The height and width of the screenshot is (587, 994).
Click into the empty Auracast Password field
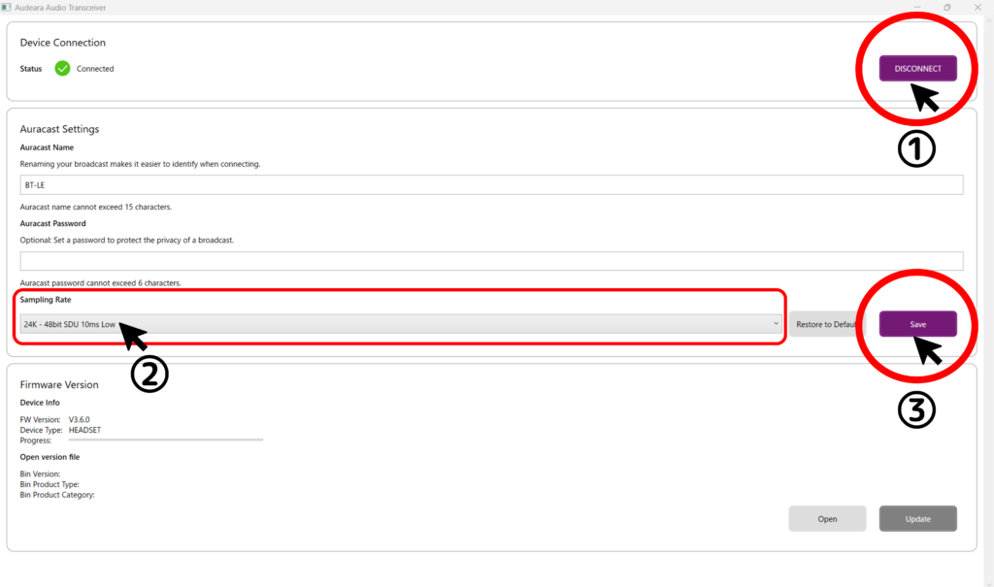(490, 261)
